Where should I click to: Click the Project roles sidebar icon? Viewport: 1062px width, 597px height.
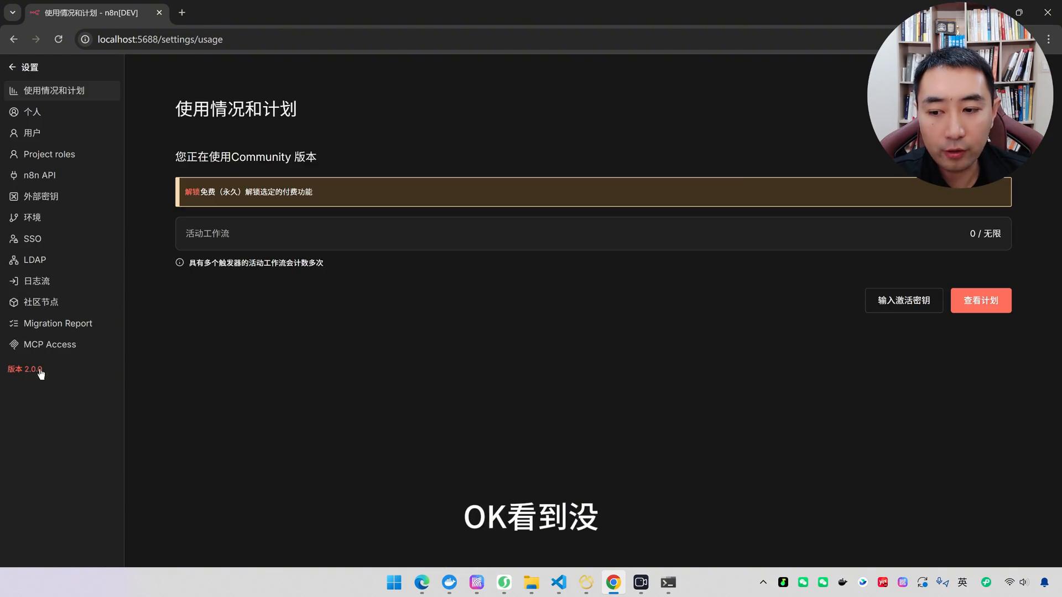(14, 155)
